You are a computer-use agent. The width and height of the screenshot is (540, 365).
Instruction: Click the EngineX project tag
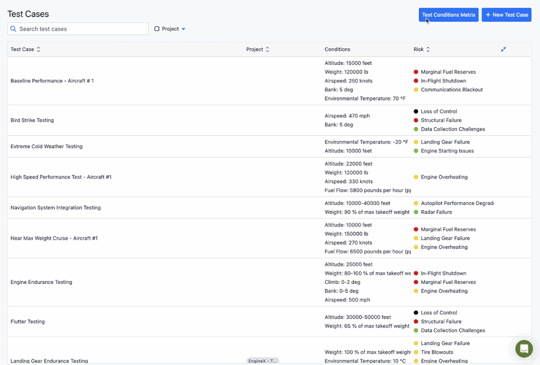click(x=262, y=360)
